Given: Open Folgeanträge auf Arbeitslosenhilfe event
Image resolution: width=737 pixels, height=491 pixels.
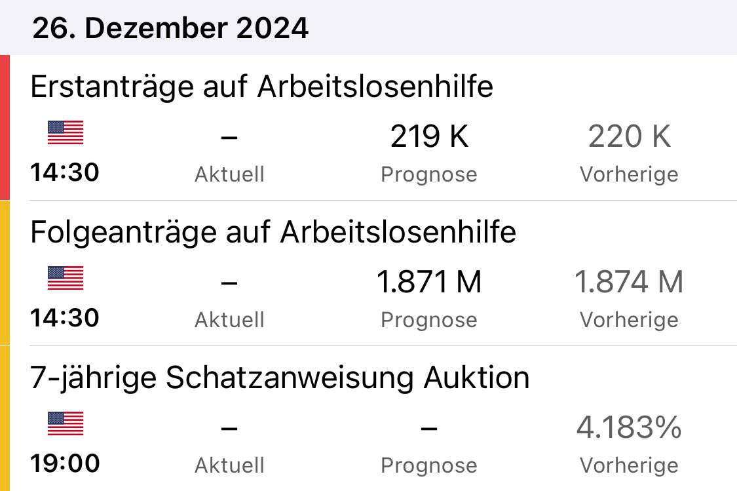Looking at the screenshot, I should click(x=273, y=233).
